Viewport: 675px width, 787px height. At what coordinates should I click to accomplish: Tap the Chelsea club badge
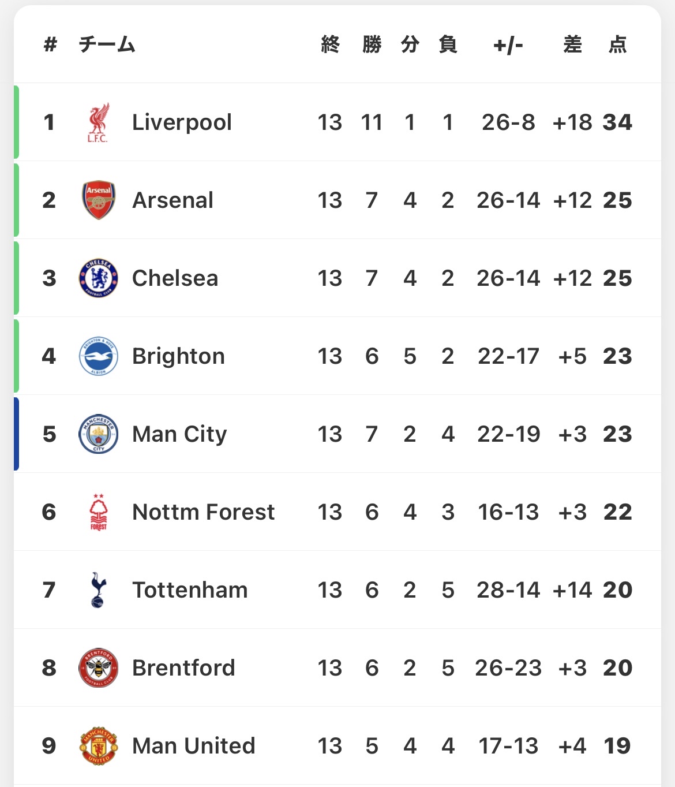98,278
